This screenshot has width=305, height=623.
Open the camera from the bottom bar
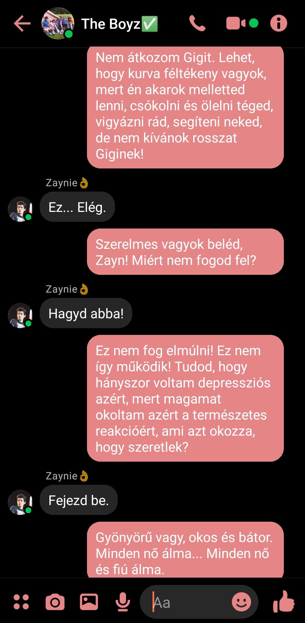[x=55, y=602]
